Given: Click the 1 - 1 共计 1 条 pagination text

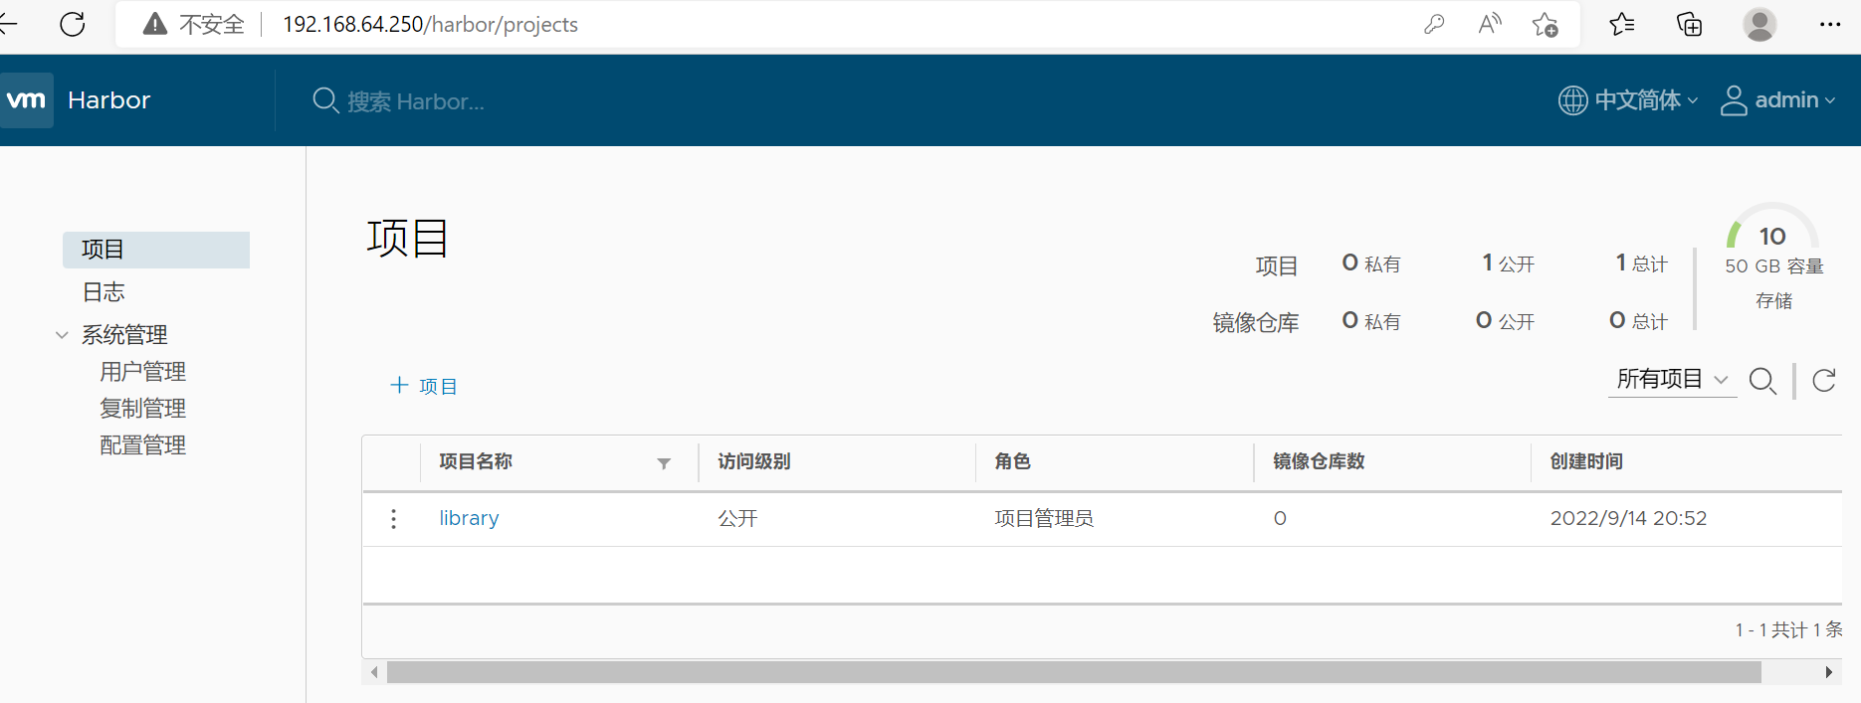Looking at the screenshot, I should click(1788, 629).
